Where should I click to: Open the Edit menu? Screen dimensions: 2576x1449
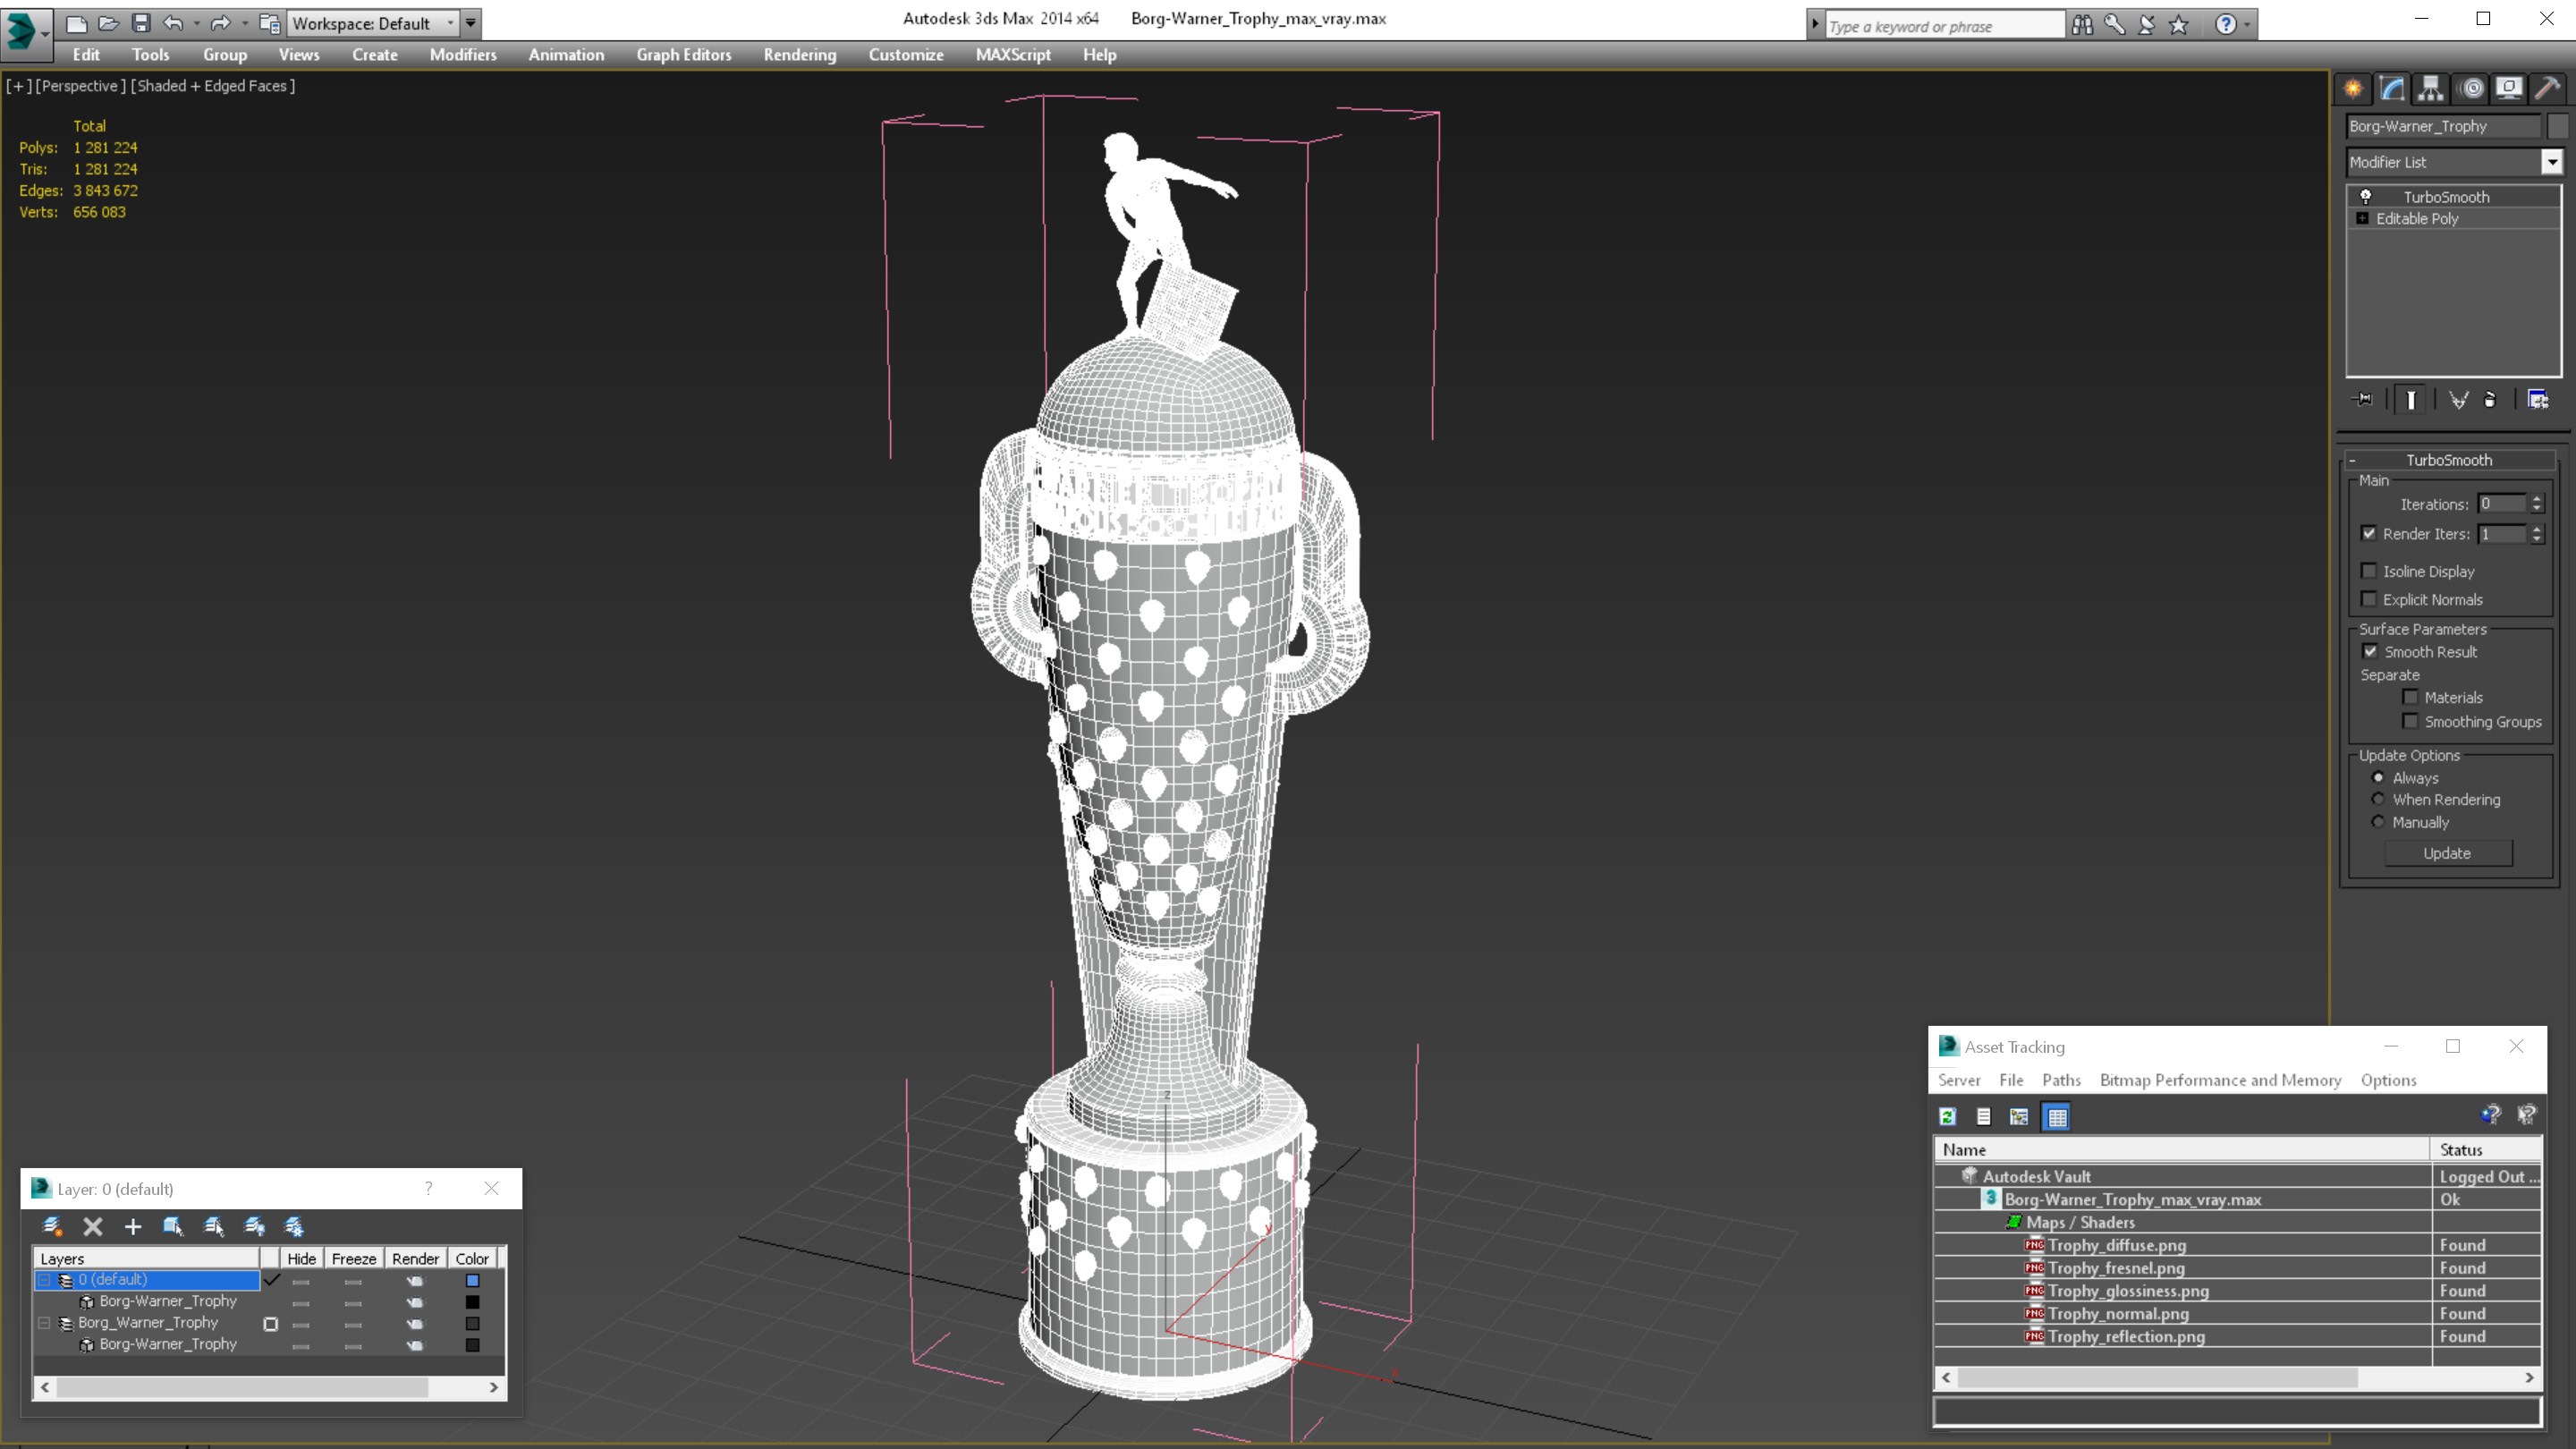click(86, 55)
